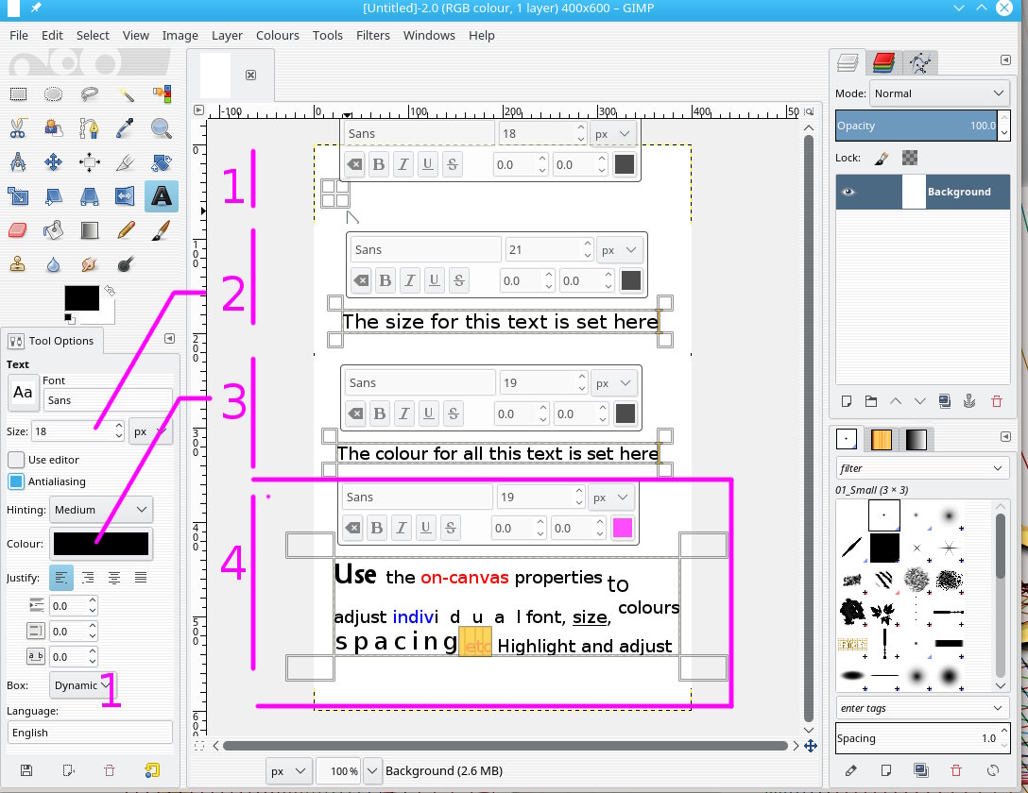The image size is (1028, 793).
Task: Pick the Blur/Sharpen droplet tool
Action: pyautogui.click(x=53, y=264)
